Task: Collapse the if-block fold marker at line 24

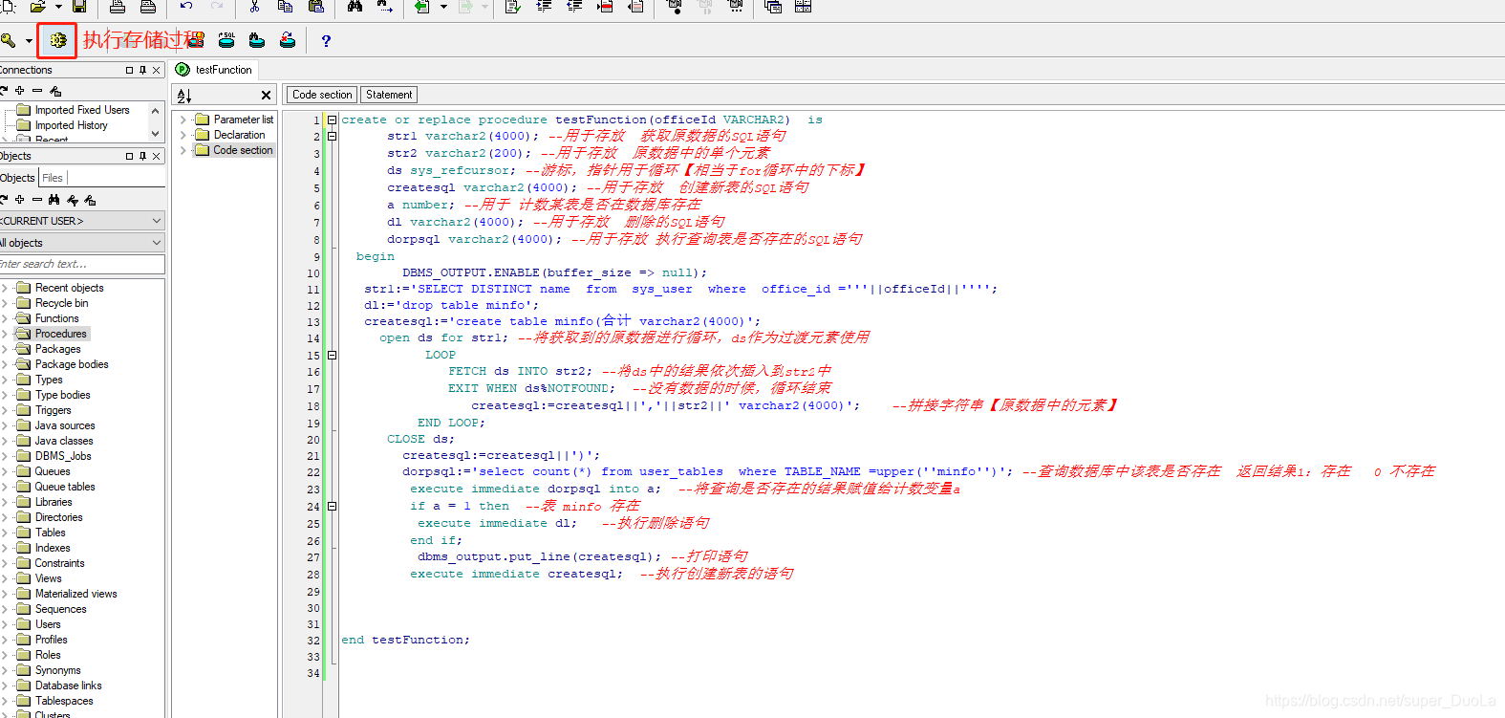Action: [x=332, y=507]
